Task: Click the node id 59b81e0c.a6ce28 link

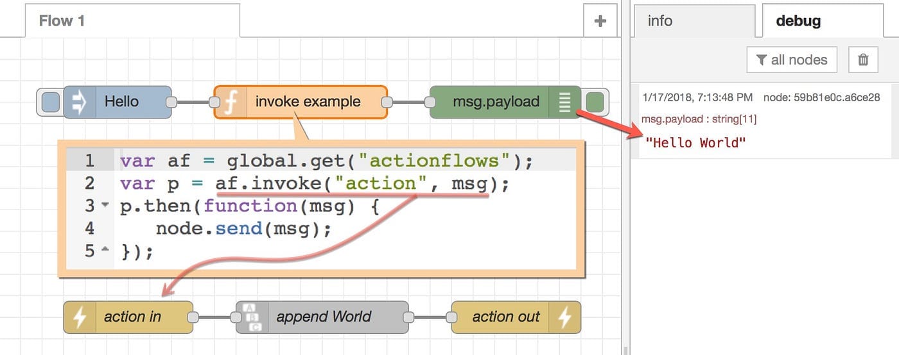Action: [821, 97]
